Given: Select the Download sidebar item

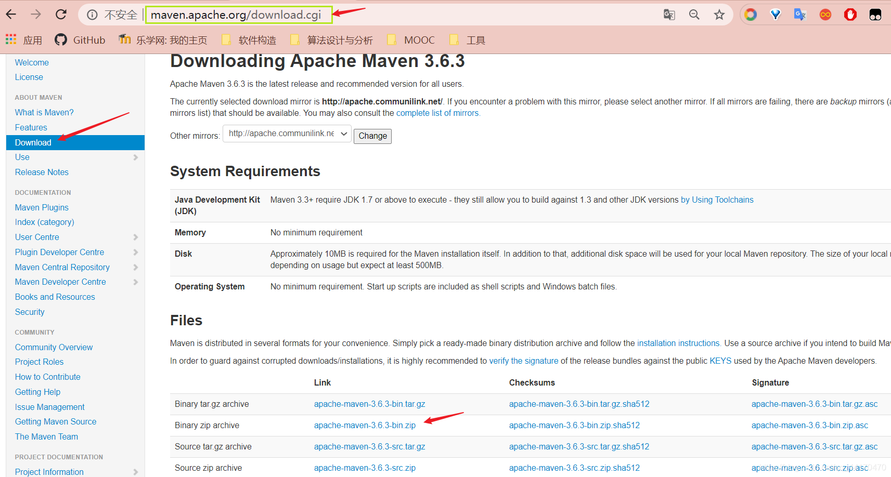Looking at the screenshot, I should 75,142.
